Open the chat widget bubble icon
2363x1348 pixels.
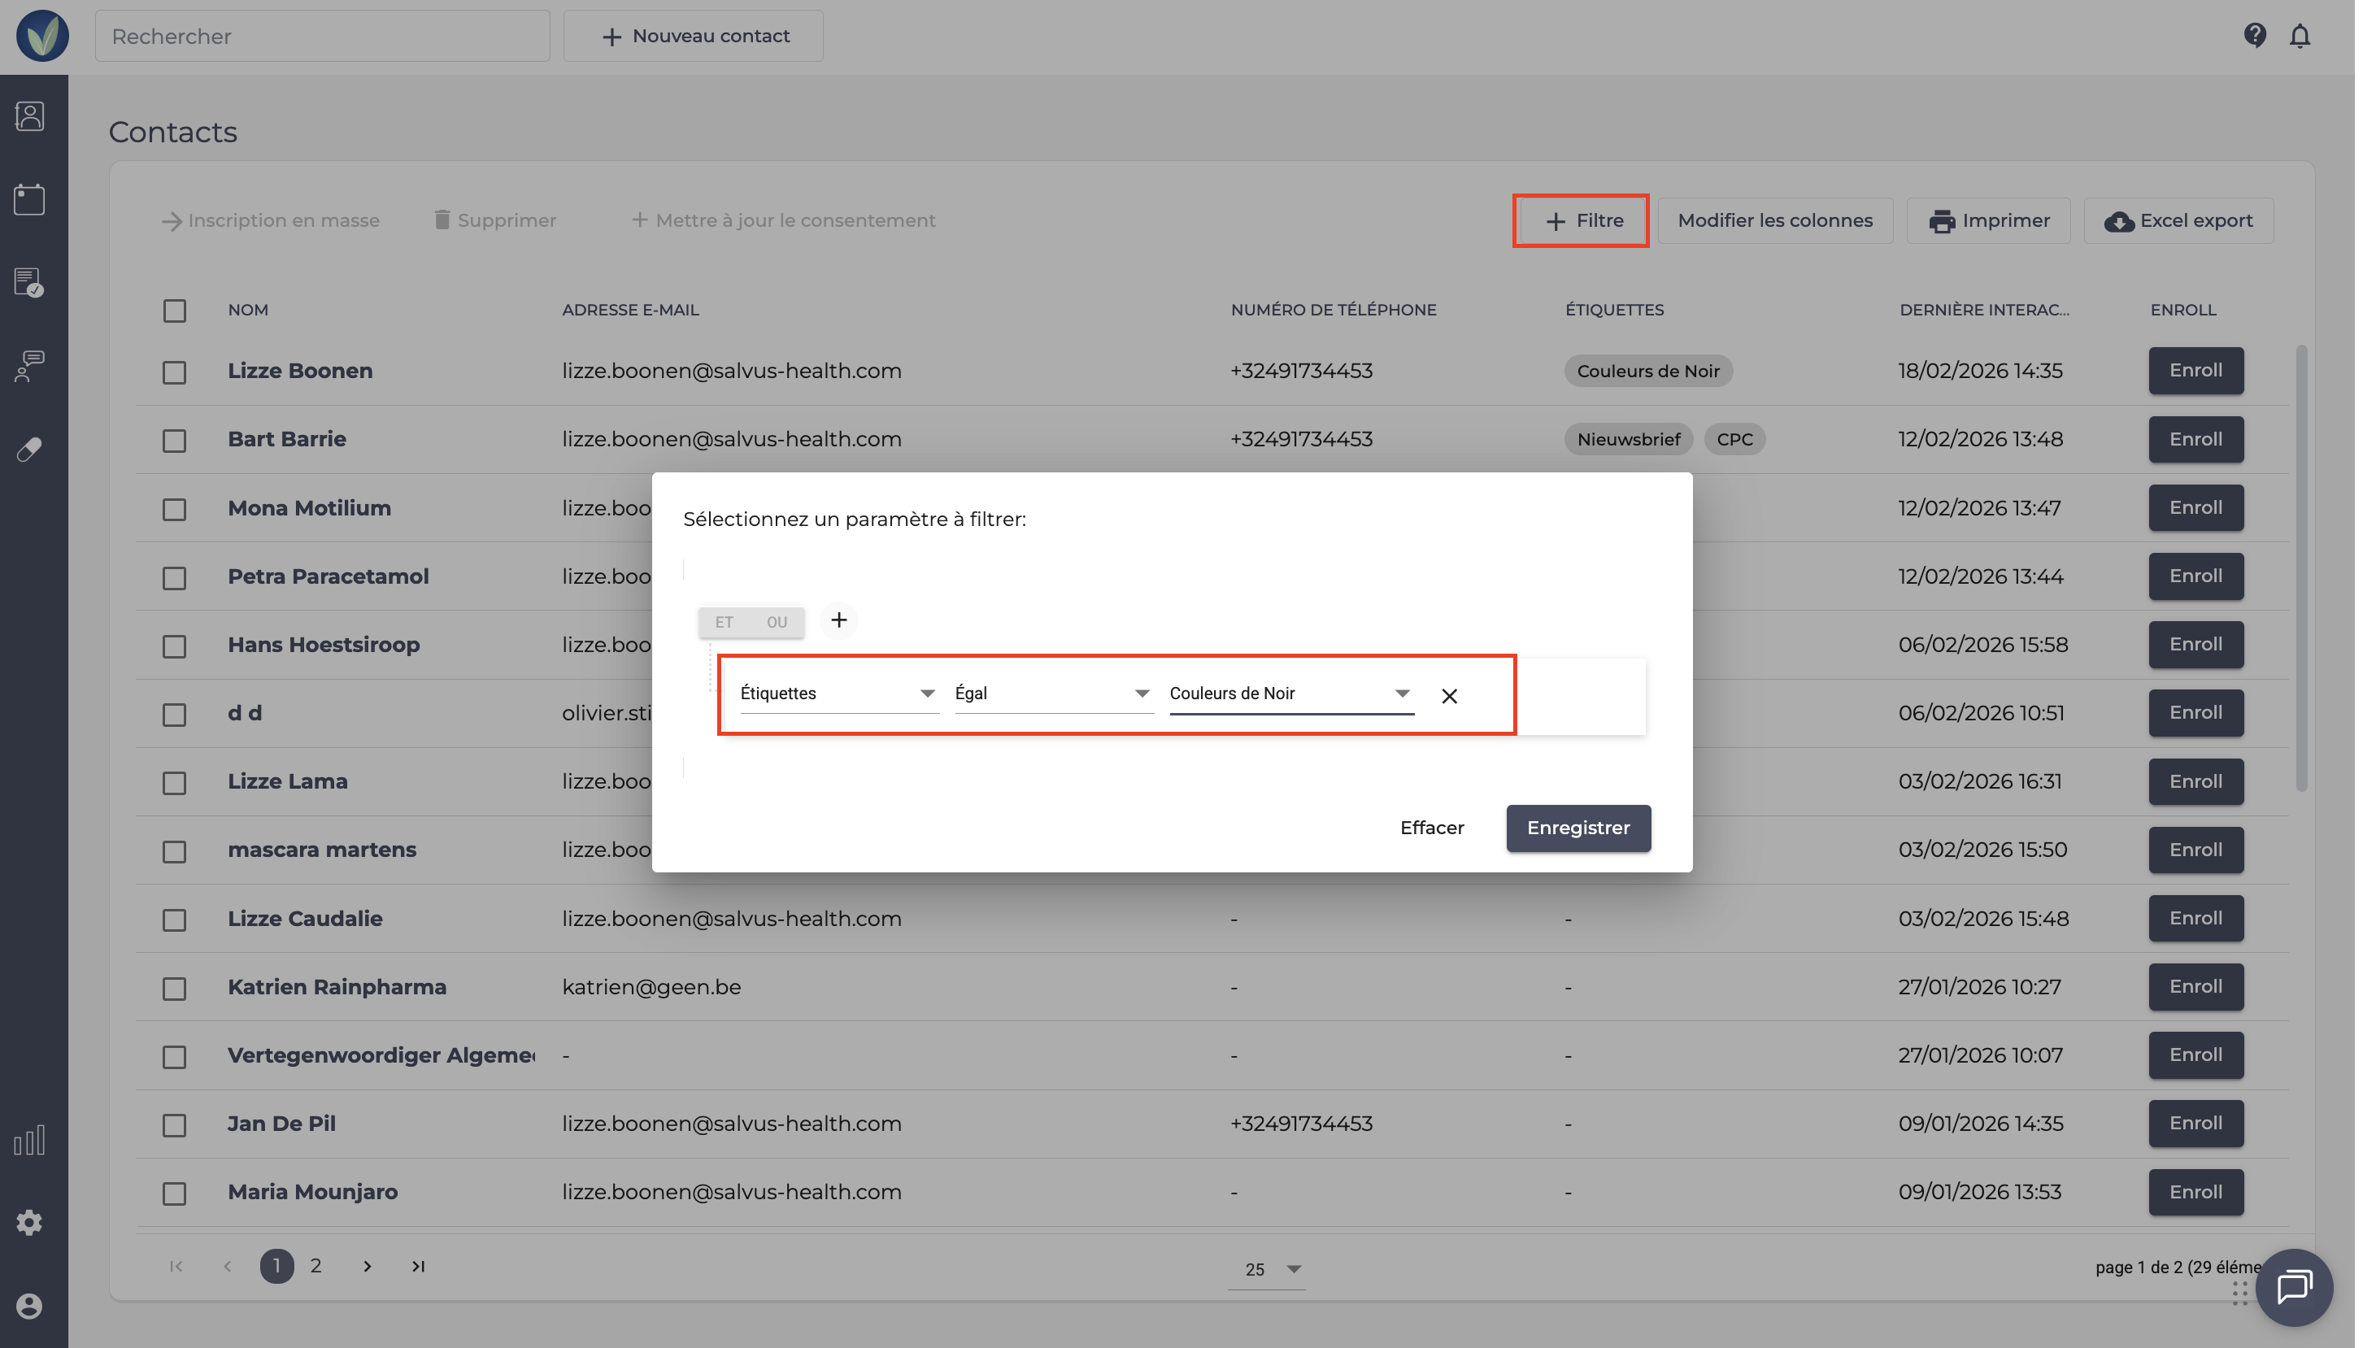[x=2294, y=1287]
